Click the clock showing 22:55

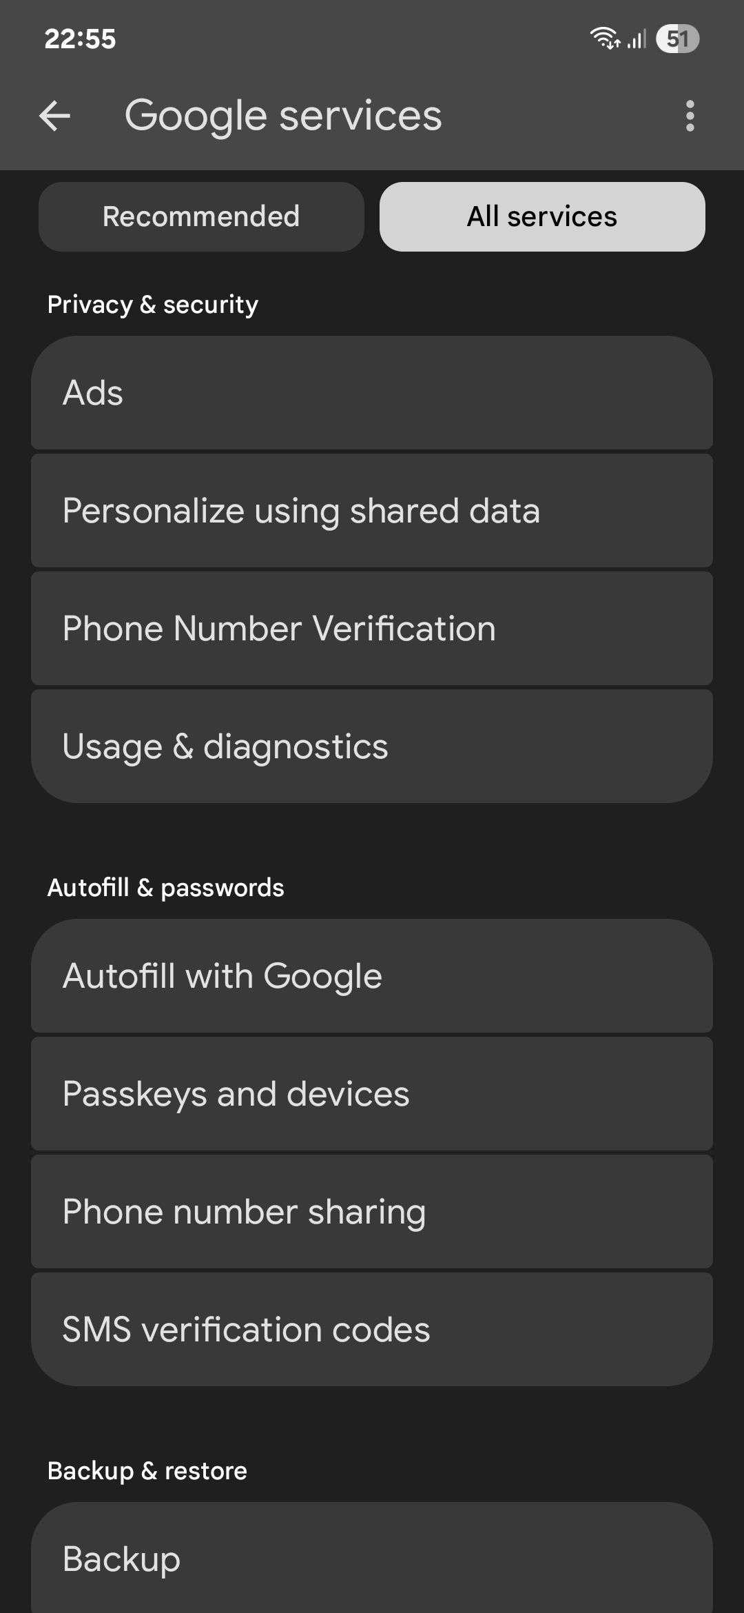(x=78, y=39)
